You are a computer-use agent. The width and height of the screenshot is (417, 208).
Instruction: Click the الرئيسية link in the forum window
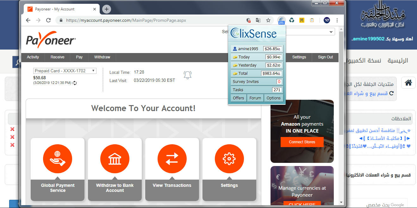pyautogui.click(x=398, y=60)
